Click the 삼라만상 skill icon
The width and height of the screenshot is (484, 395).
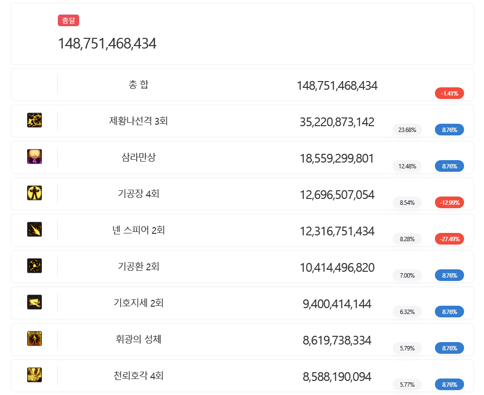pyautogui.click(x=35, y=157)
